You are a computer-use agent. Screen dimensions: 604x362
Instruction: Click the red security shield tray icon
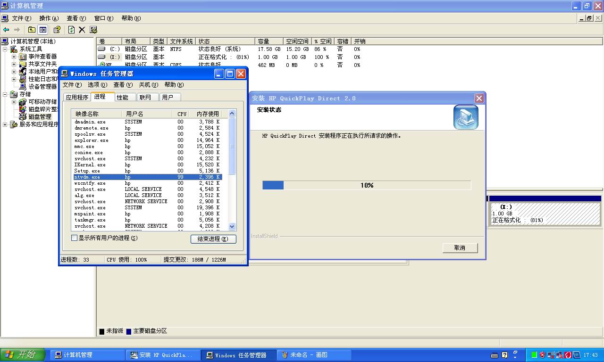543,355
